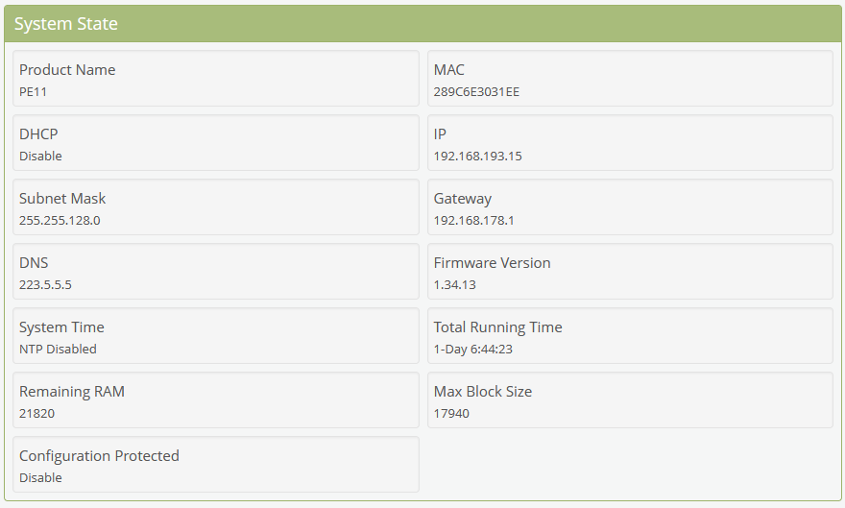Click the Subnet Mask label
The width and height of the screenshot is (845, 508).
coord(62,199)
